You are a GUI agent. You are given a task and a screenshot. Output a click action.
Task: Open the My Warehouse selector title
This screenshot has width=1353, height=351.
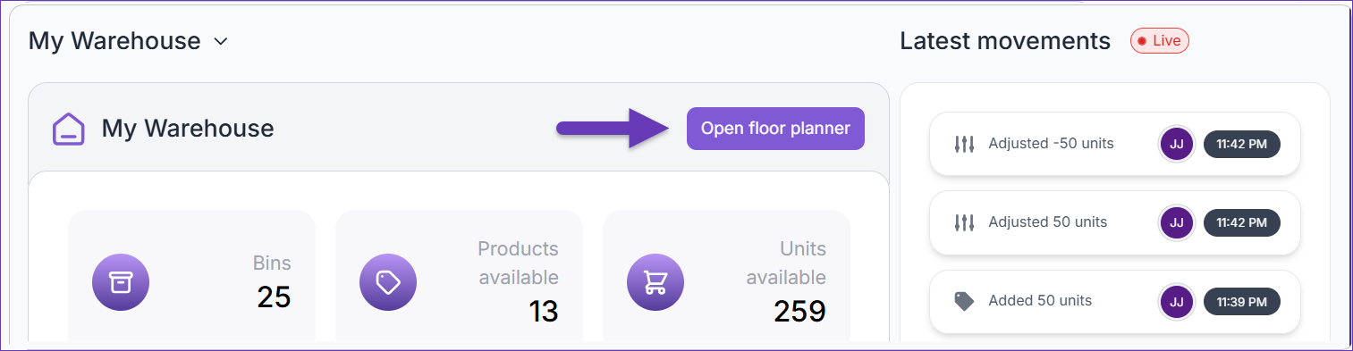[x=114, y=41]
